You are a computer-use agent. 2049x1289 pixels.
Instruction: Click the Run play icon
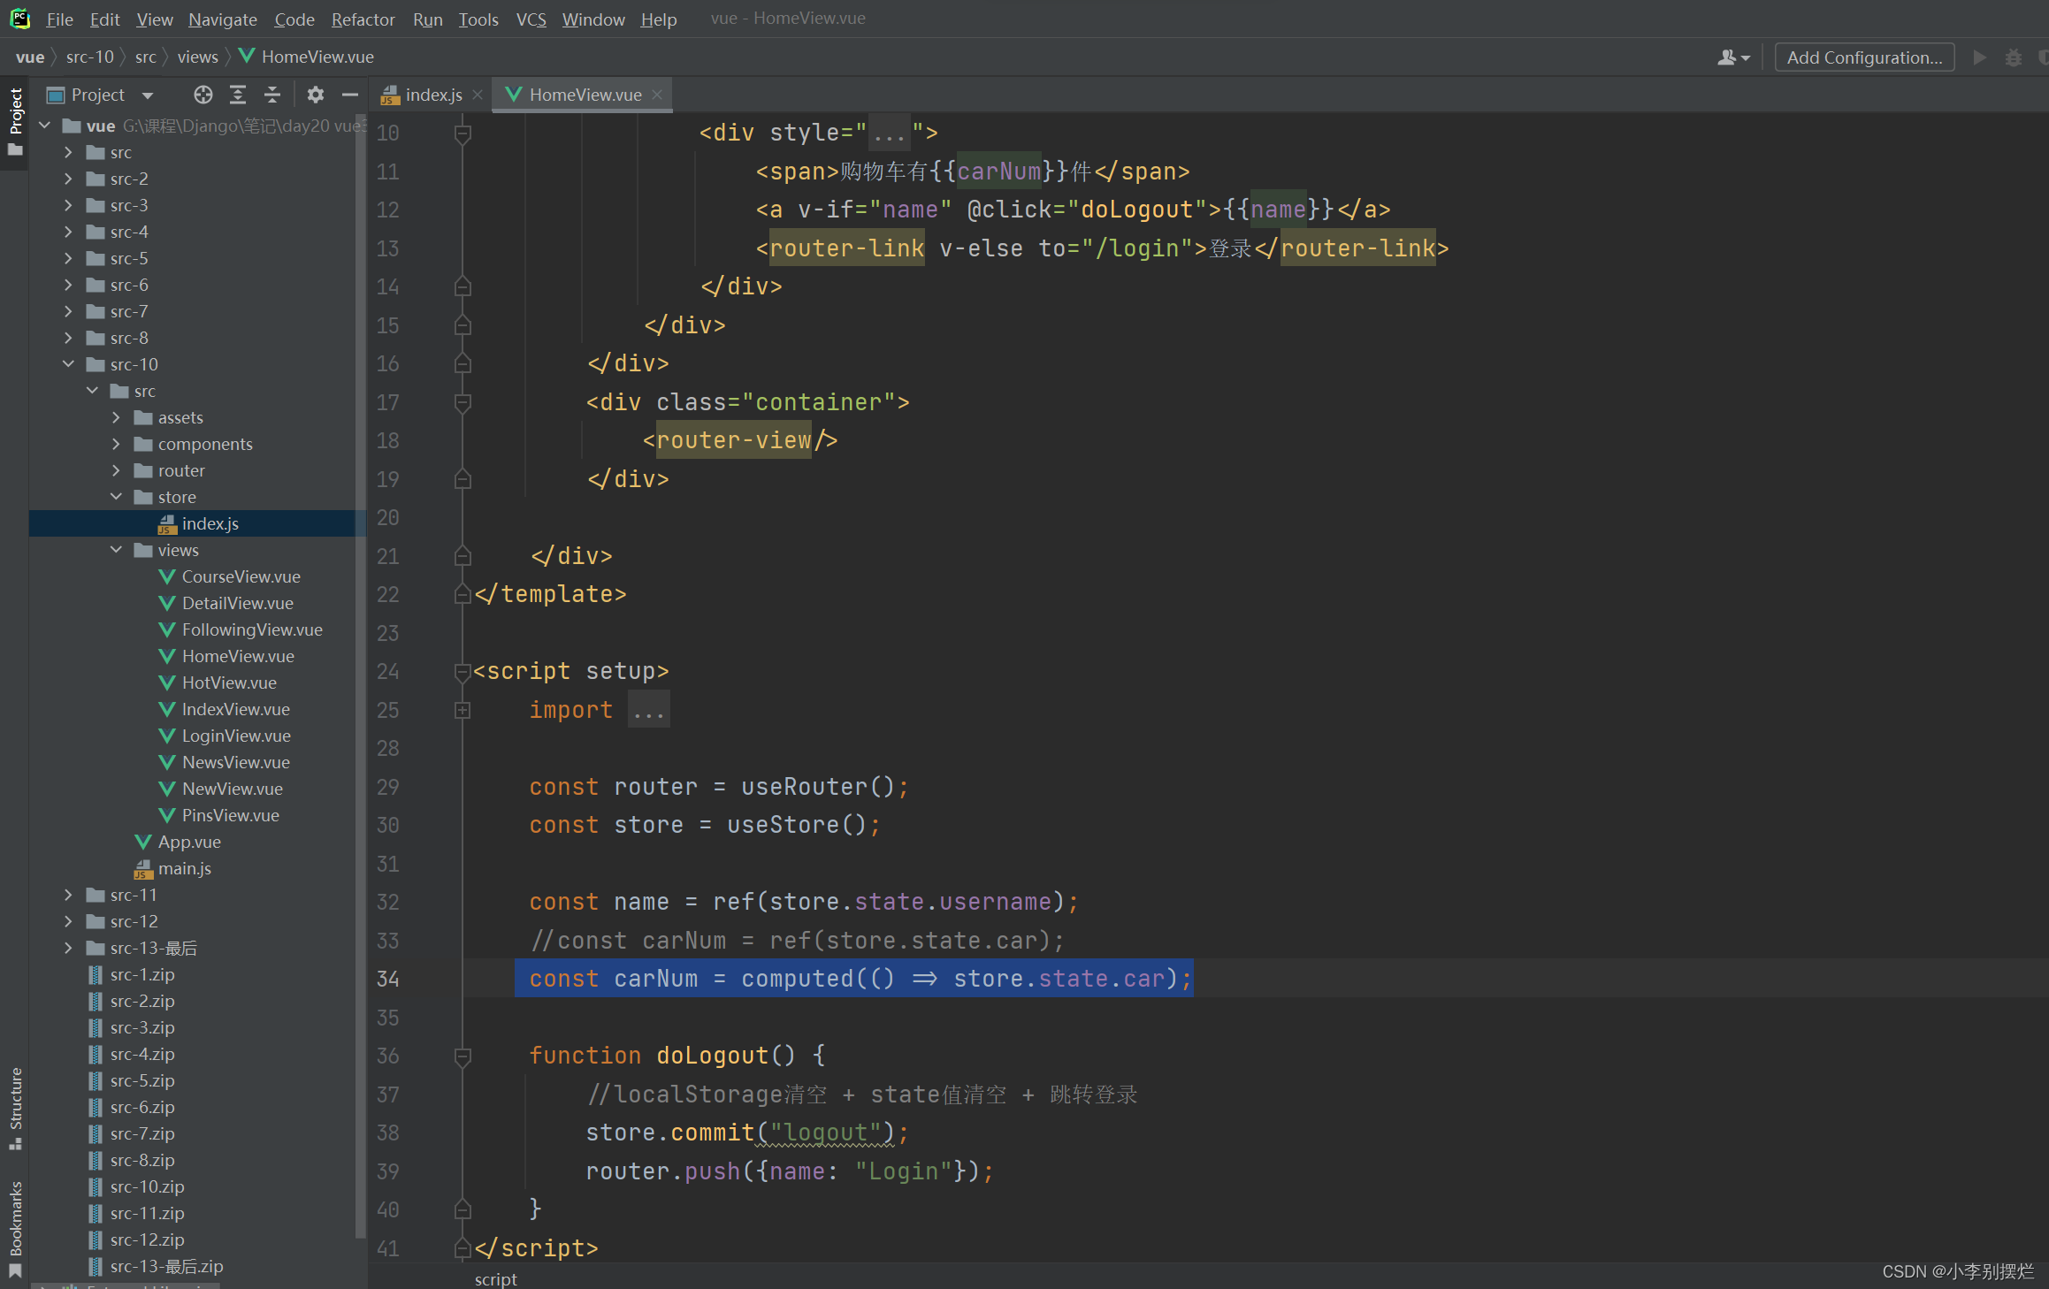(x=1980, y=57)
